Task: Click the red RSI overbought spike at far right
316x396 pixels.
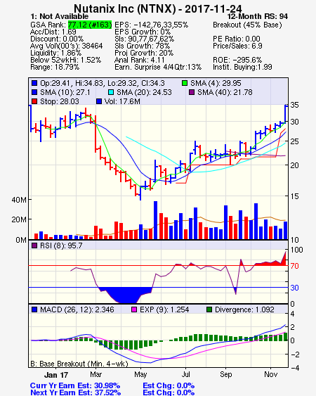Action: pos(284,259)
